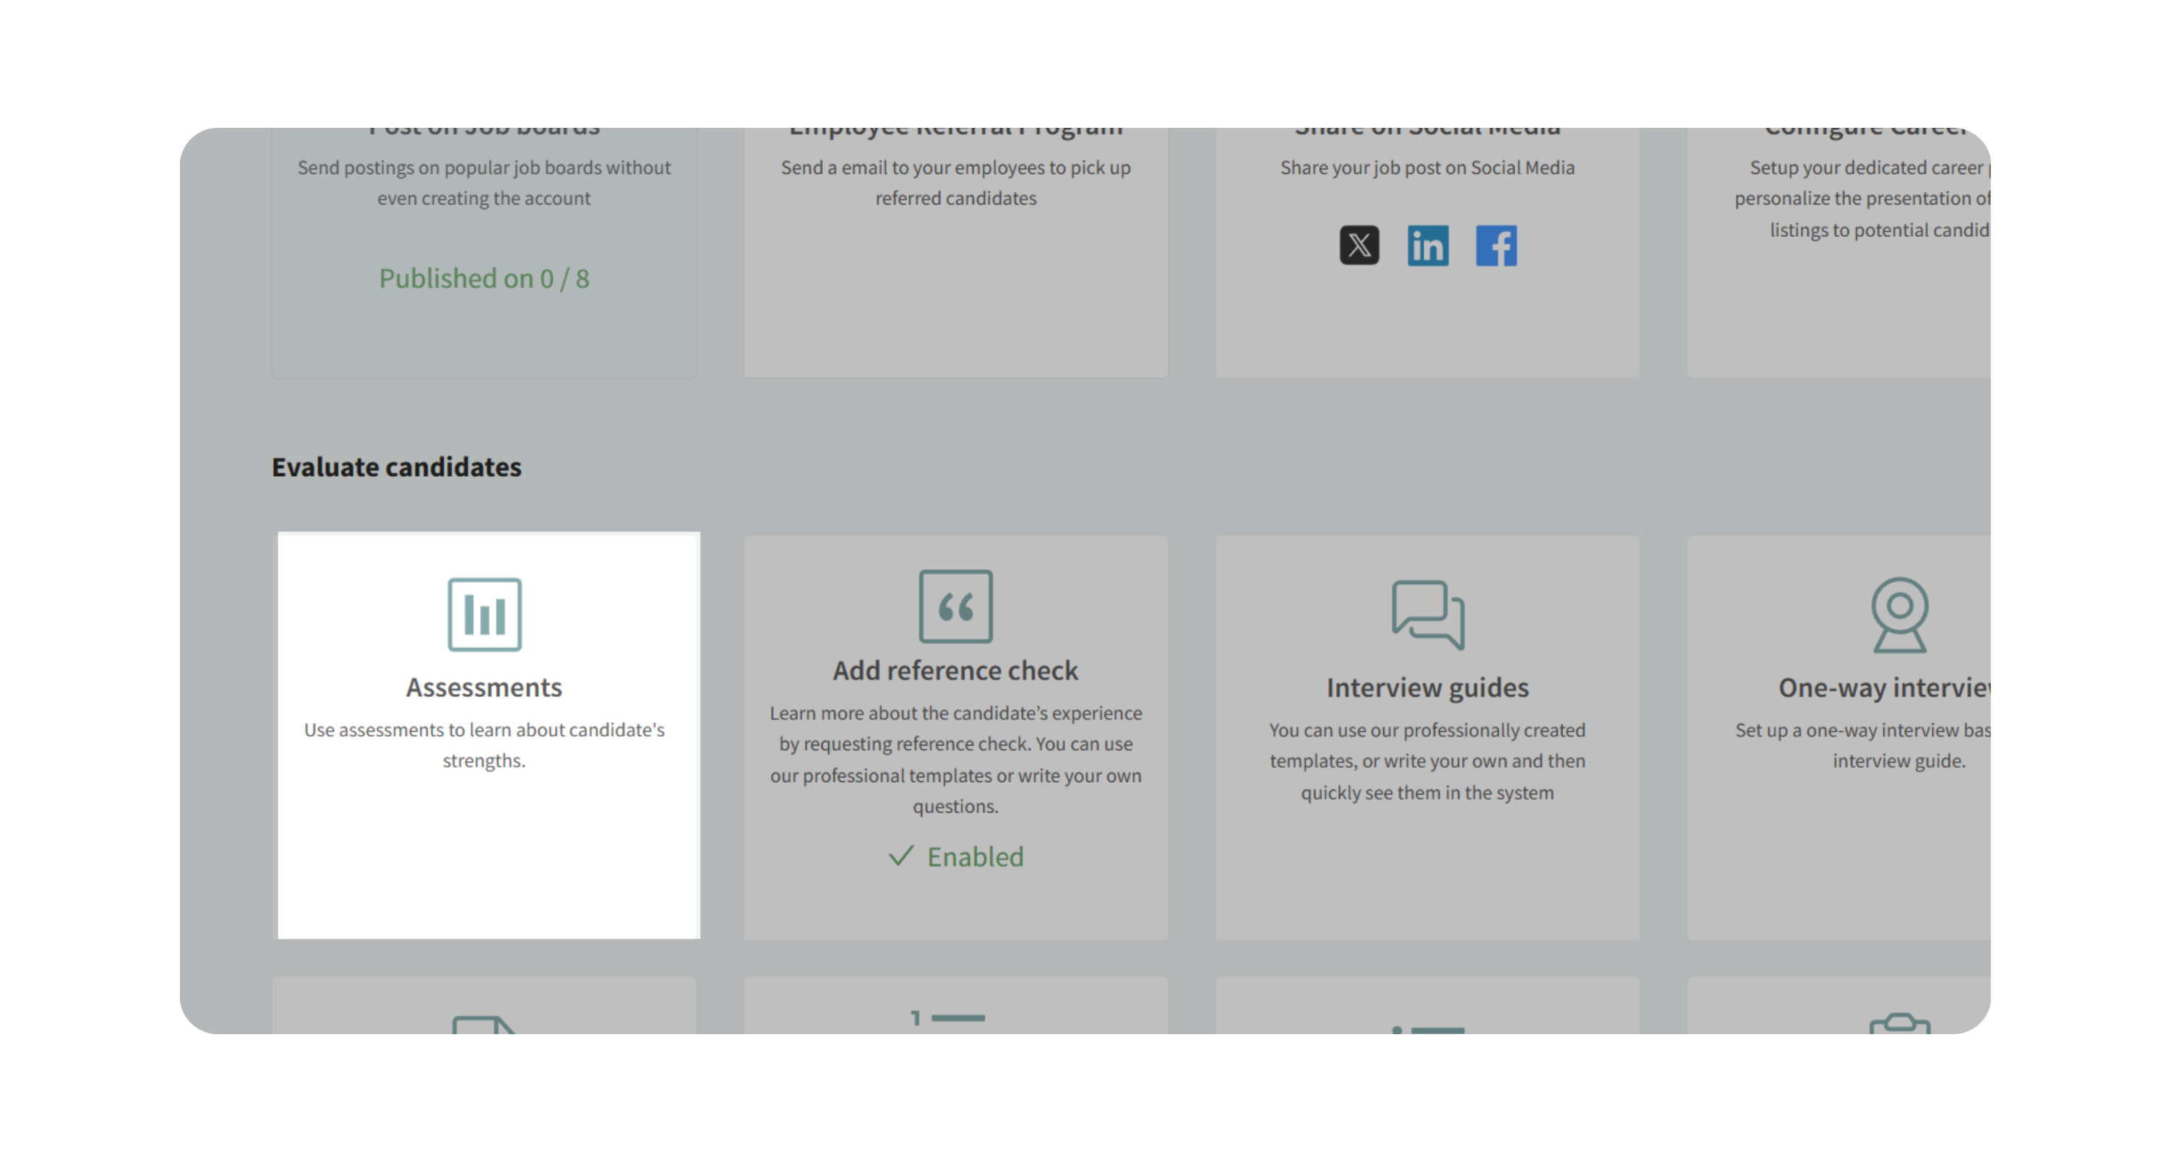Click the reference check quotation mark icon
The height and width of the screenshot is (1162, 2168).
coord(955,606)
